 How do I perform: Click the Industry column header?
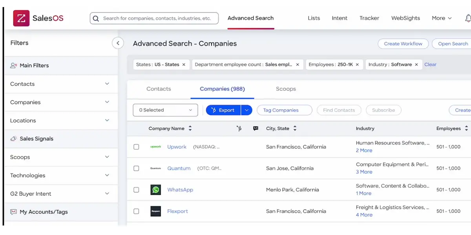(x=365, y=128)
